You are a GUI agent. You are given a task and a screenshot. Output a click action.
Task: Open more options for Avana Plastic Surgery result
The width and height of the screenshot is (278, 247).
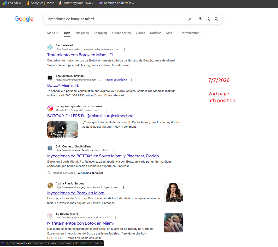tap(123, 187)
